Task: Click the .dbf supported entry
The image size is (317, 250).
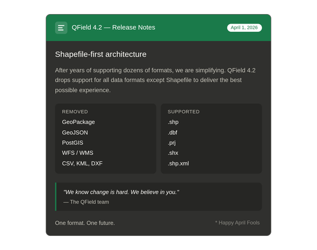Action: 172,133
